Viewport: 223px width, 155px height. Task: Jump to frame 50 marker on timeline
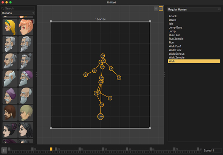(127, 149)
